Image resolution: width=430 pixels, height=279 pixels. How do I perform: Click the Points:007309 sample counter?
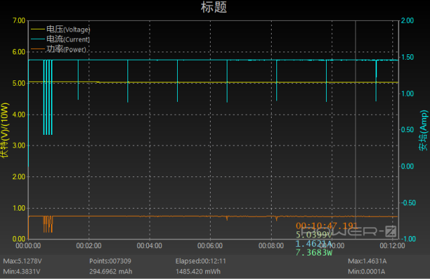tap(110, 261)
